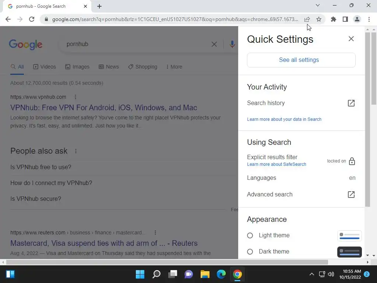
Task: Switch to the Images tab
Action: pyautogui.click(x=77, y=67)
